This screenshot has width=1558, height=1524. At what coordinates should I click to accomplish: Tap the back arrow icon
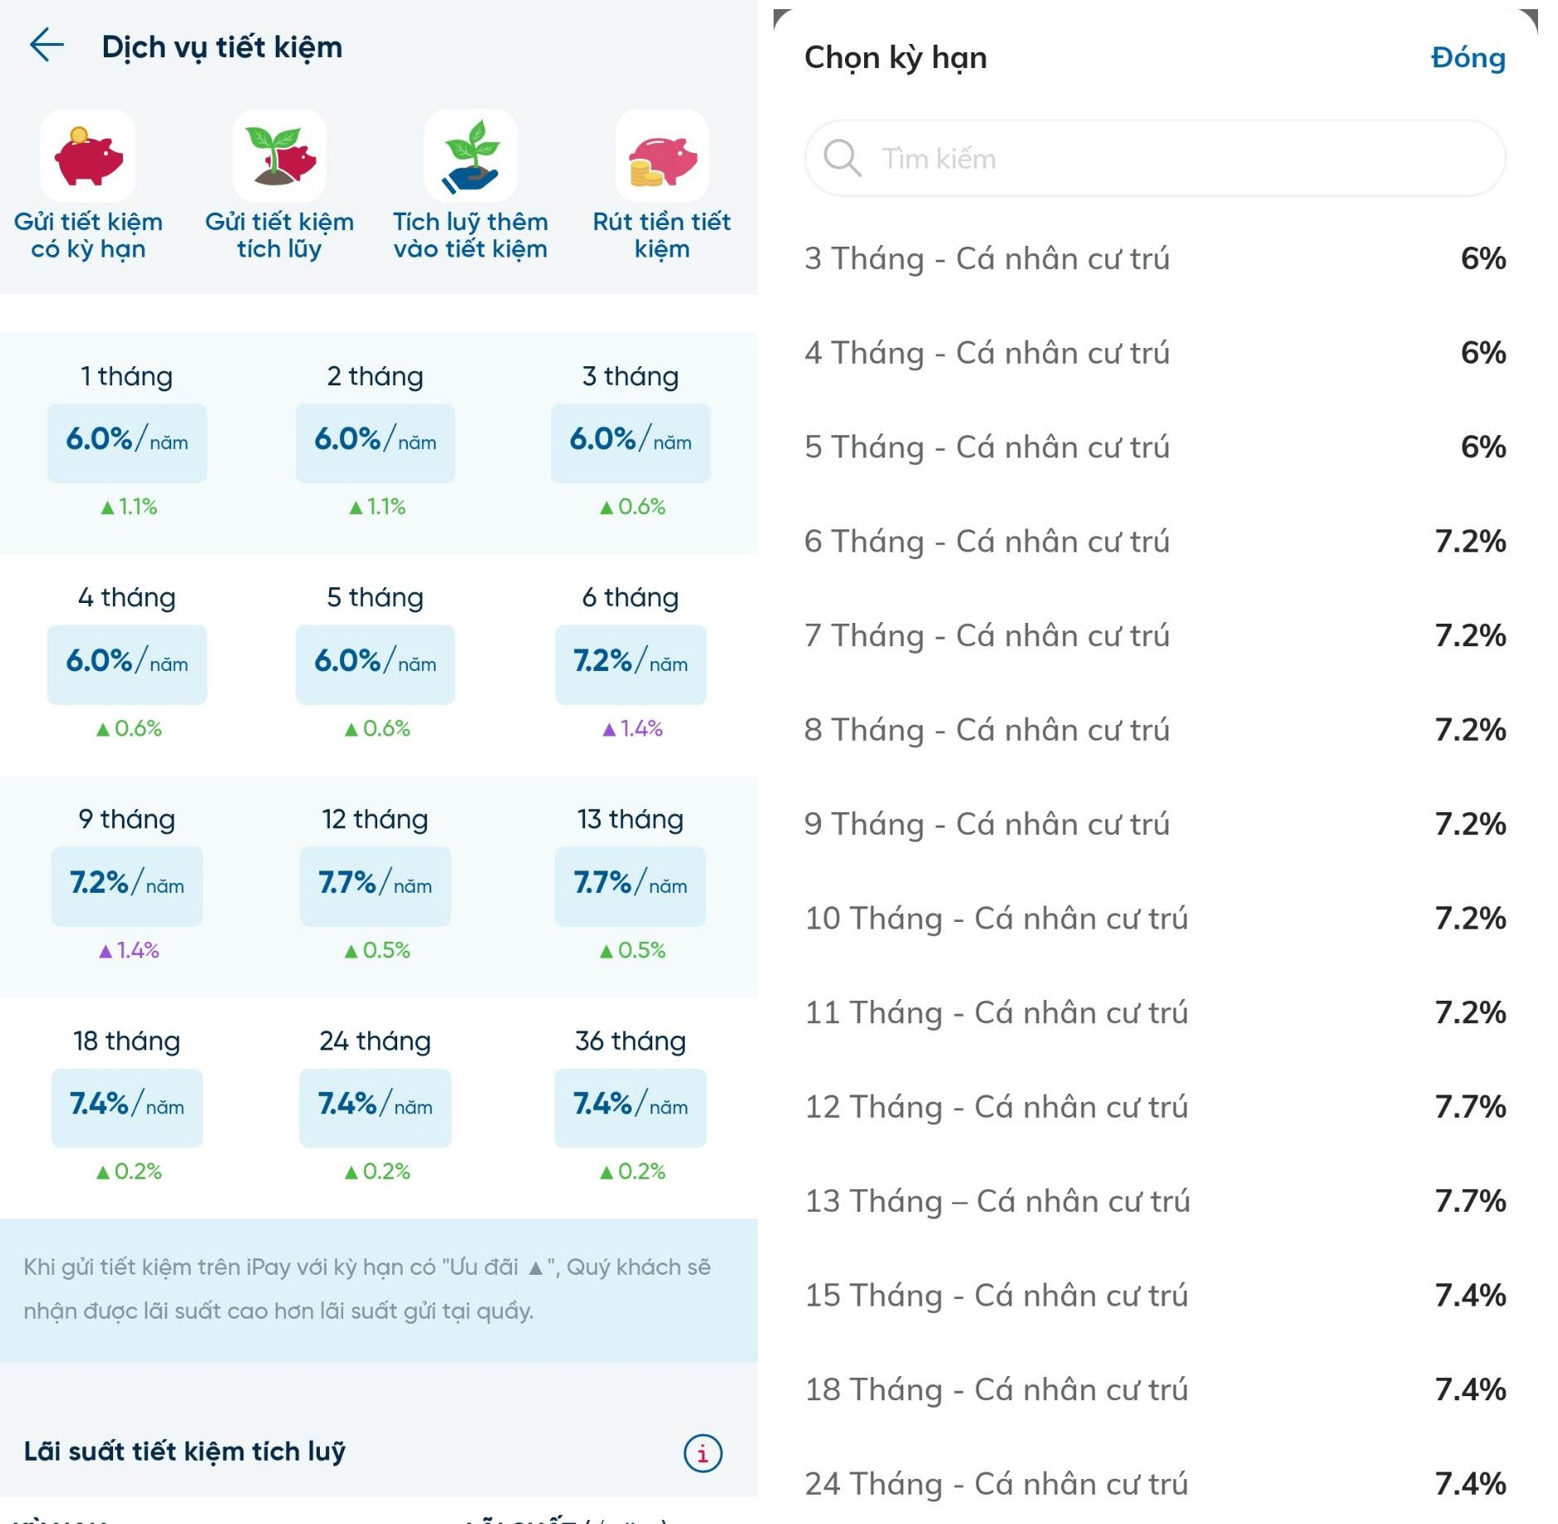click(47, 46)
